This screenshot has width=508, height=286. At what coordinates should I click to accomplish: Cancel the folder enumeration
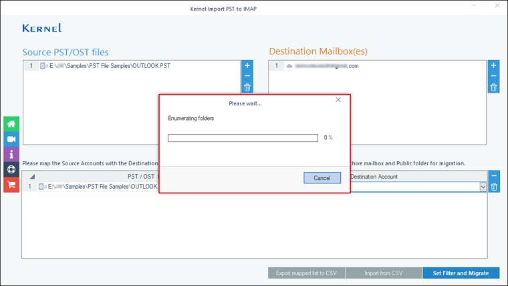[x=322, y=178]
